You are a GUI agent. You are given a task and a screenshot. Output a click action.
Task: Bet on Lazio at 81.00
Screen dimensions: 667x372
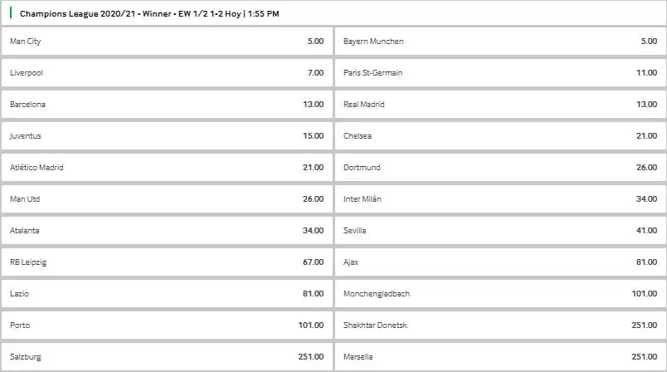click(x=166, y=293)
